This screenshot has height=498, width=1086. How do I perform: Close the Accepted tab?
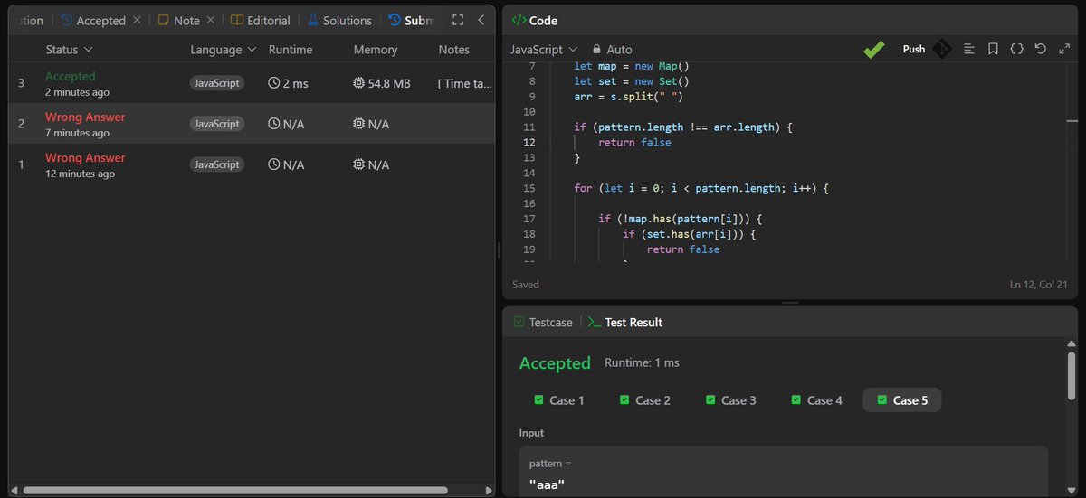click(x=137, y=20)
